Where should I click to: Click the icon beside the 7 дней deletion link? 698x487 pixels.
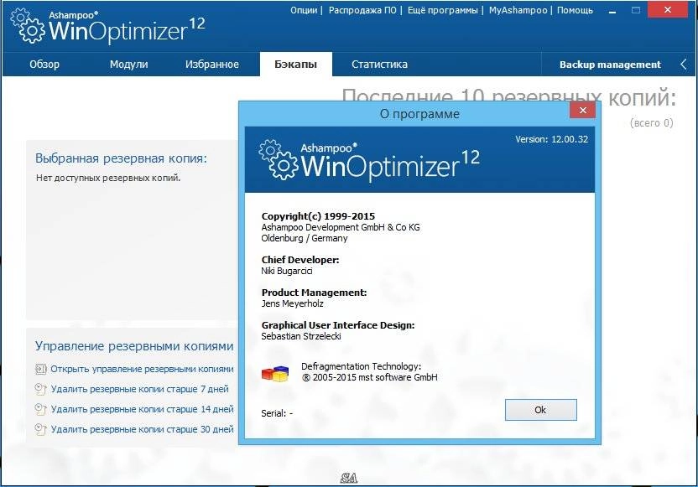[40, 389]
